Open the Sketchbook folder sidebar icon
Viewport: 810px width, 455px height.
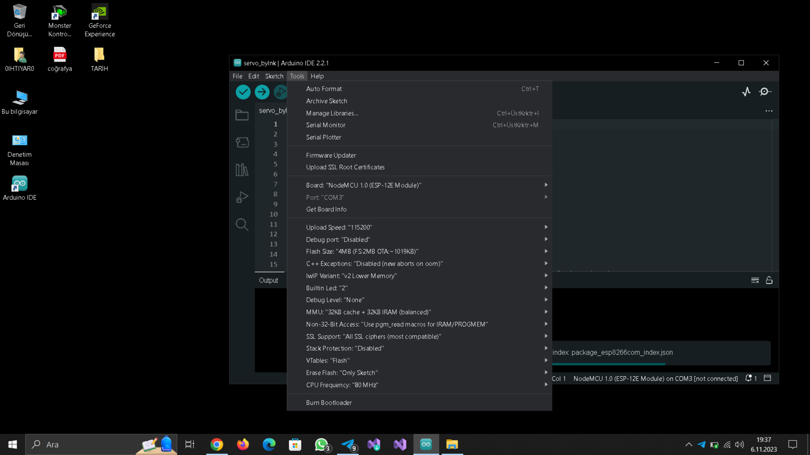242,115
